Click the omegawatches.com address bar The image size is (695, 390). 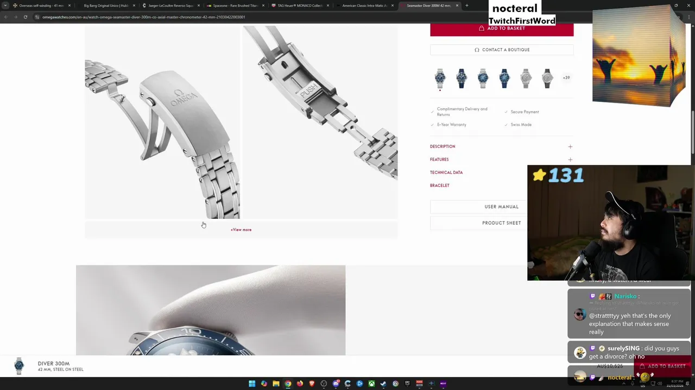coord(143,17)
